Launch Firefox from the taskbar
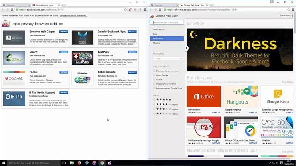This screenshot has width=296, height=166. click(x=79, y=163)
